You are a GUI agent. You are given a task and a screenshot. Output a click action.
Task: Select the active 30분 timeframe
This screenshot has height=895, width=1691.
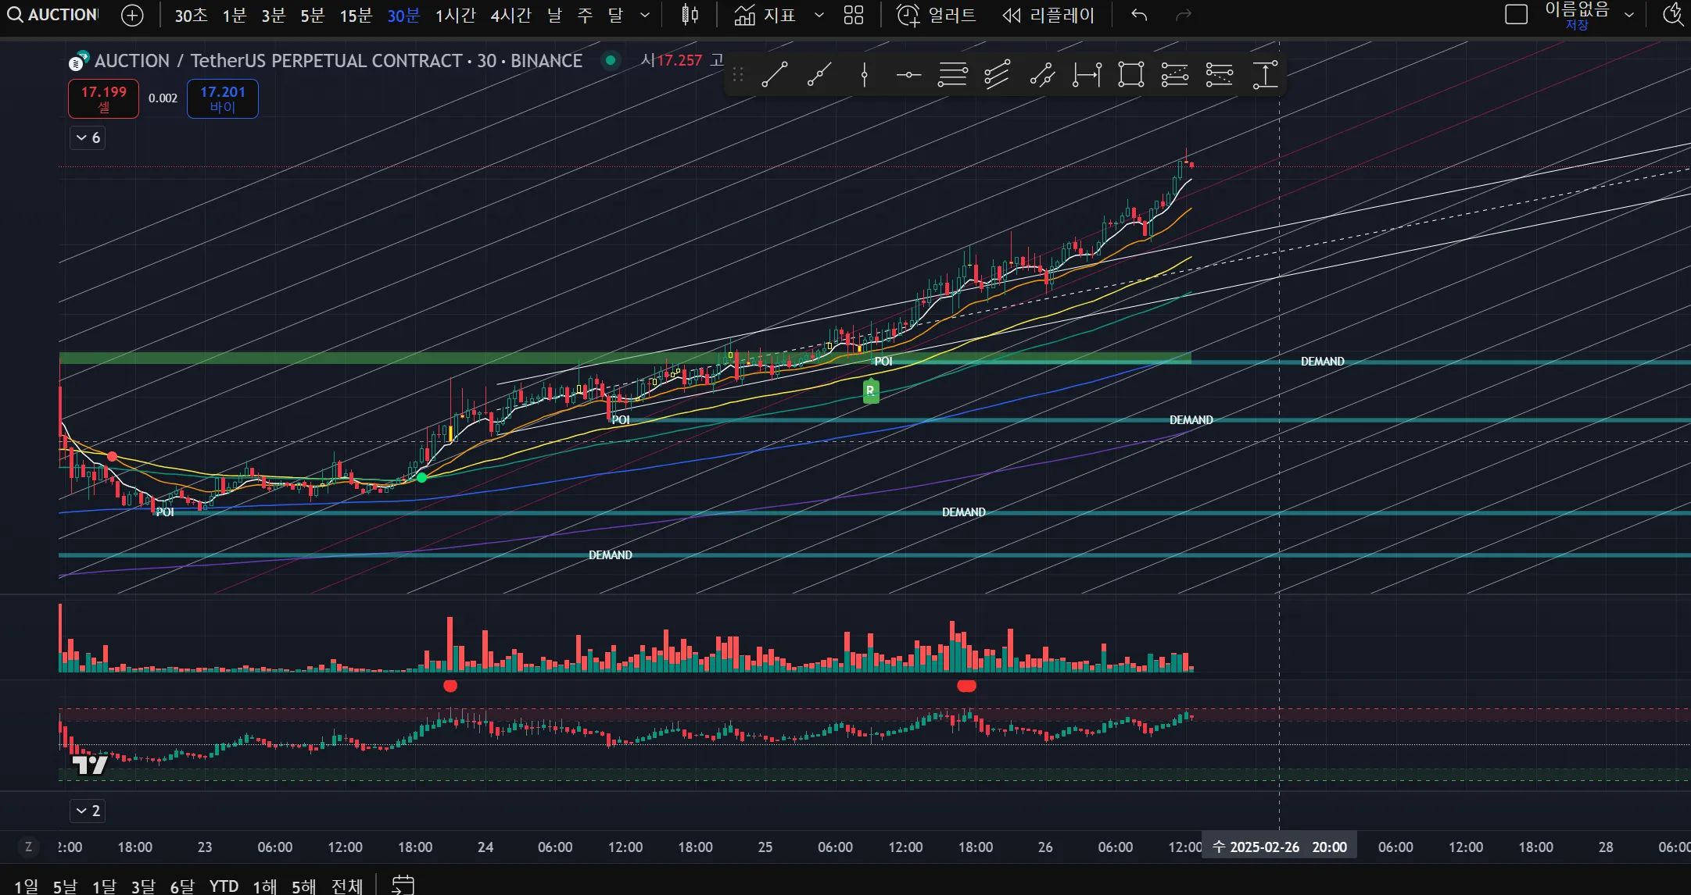coord(403,16)
